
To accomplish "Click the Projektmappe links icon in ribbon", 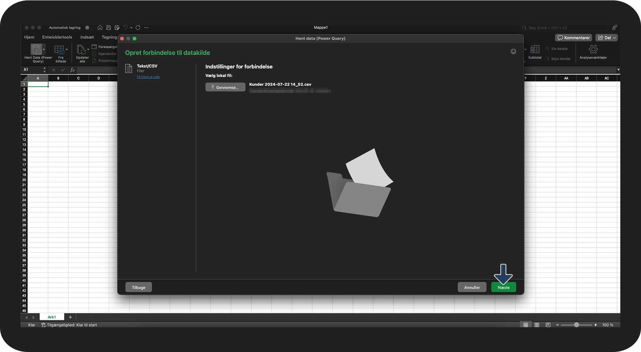I will coord(94,61).
